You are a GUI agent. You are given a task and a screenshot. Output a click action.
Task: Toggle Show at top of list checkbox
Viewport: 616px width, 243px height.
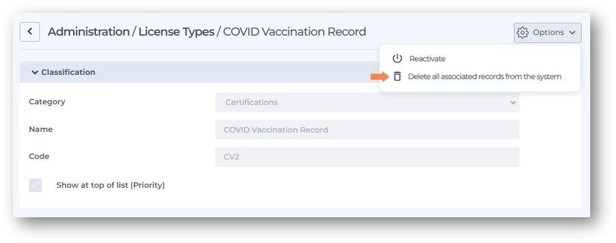36,185
